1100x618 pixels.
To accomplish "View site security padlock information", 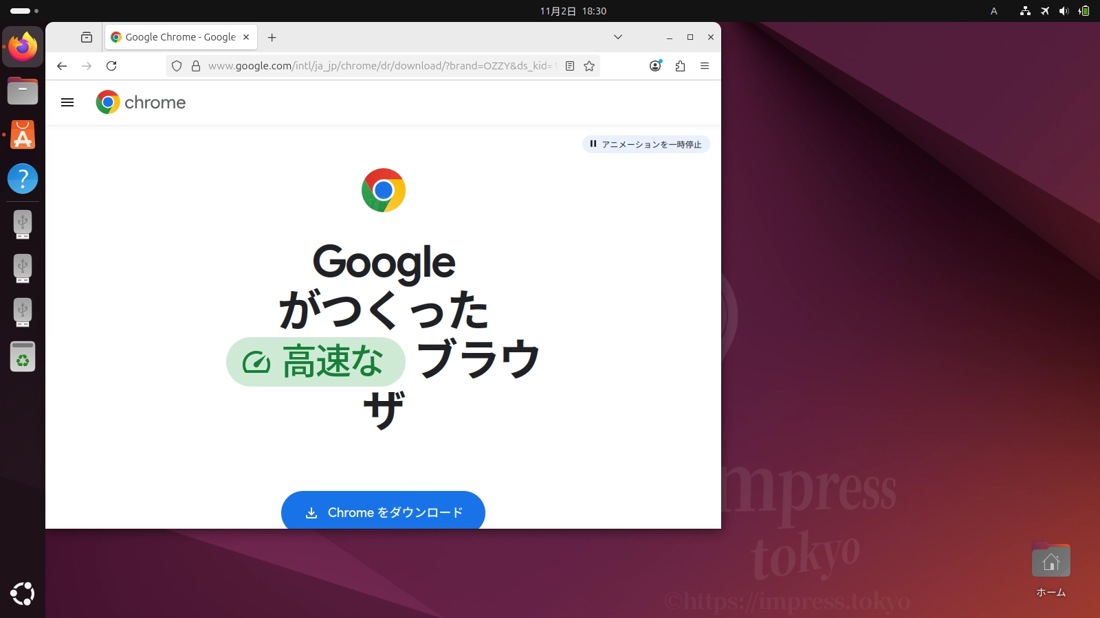I will pos(196,66).
